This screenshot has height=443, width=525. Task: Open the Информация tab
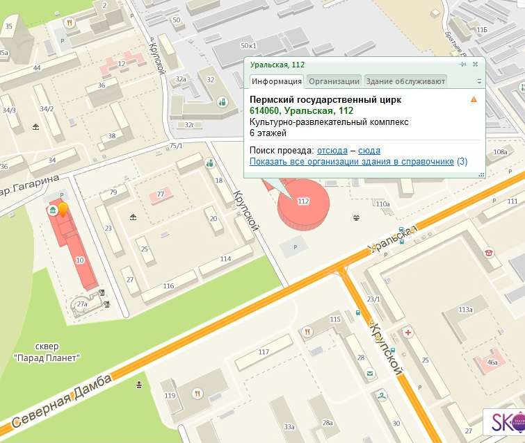click(277, 81)
